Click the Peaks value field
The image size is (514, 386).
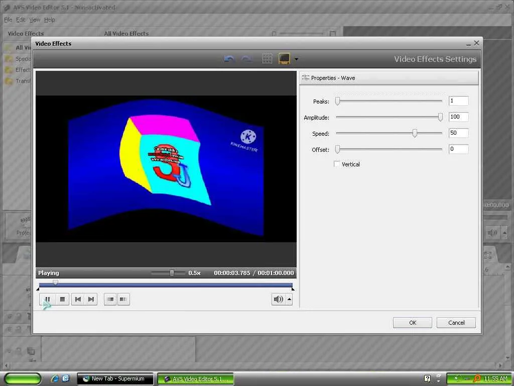[459, 101]
